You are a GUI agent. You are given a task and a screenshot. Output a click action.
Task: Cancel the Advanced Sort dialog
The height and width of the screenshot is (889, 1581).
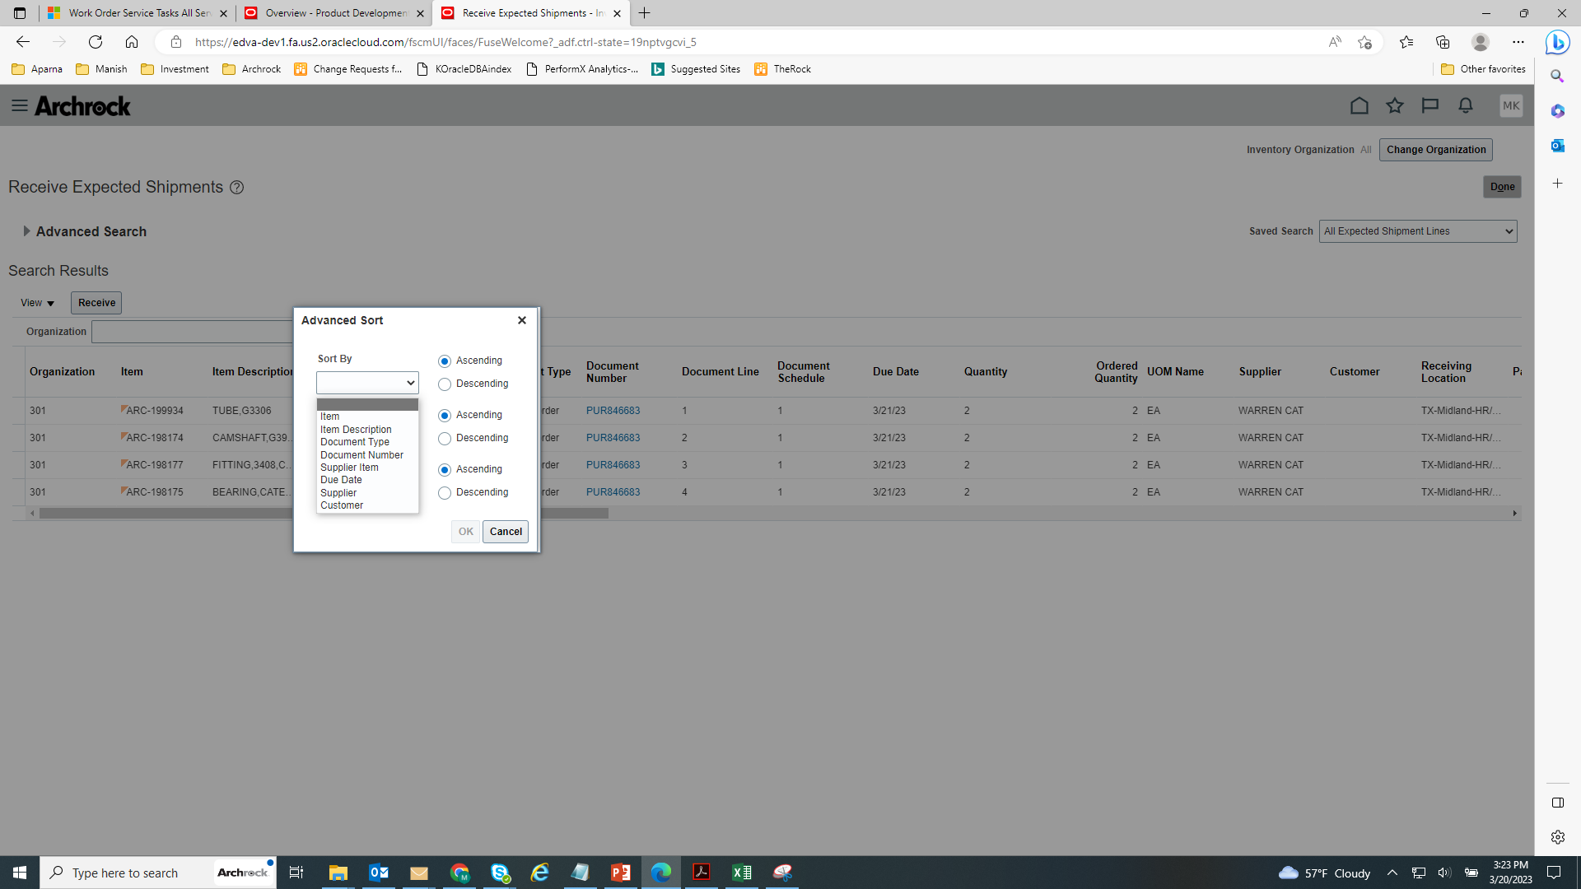point(505,531)
